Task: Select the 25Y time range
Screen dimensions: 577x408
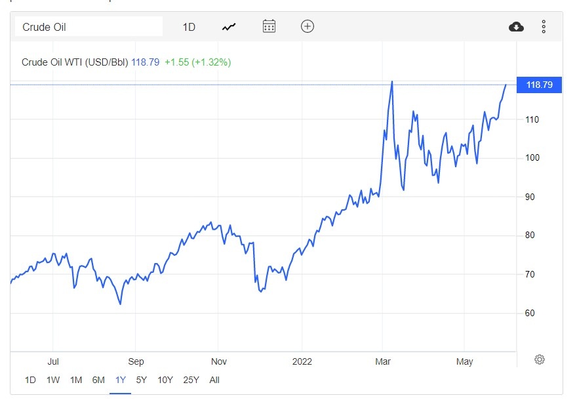Action: (x=191, y=380)
